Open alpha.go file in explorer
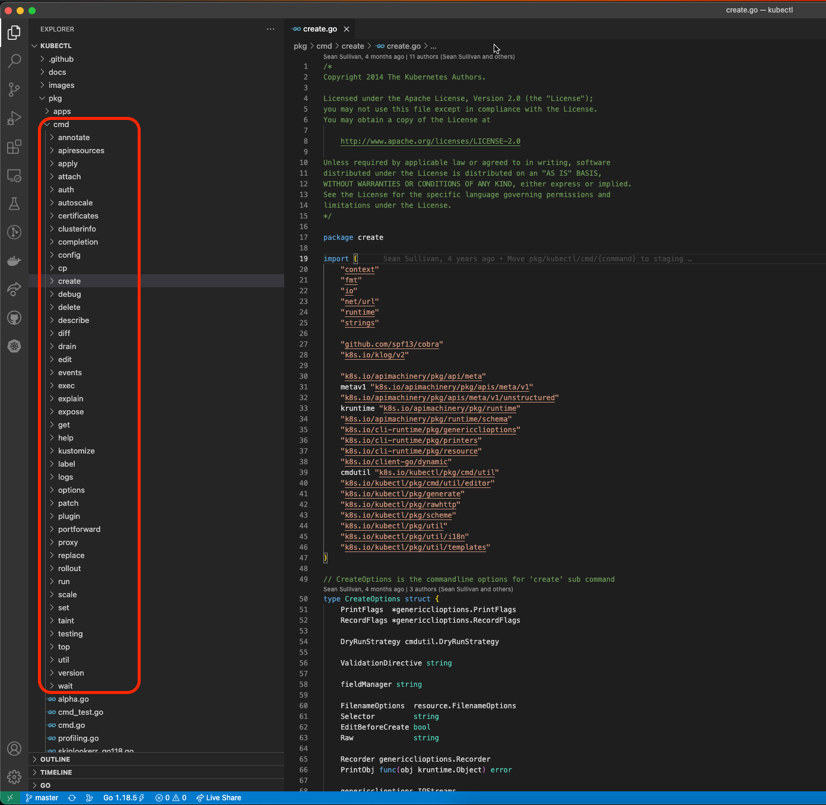 157,699
